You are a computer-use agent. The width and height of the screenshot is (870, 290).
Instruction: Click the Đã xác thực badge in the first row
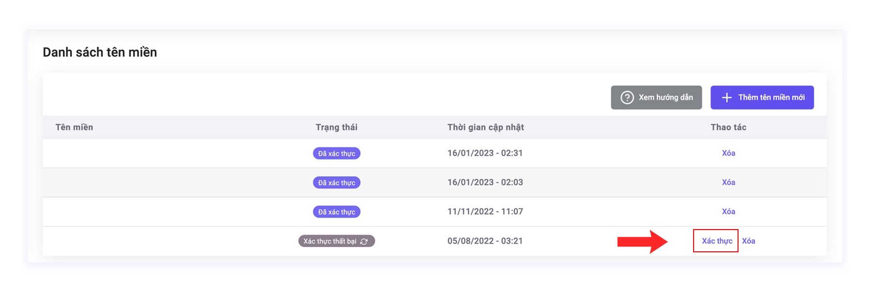(x=336, y=154)
